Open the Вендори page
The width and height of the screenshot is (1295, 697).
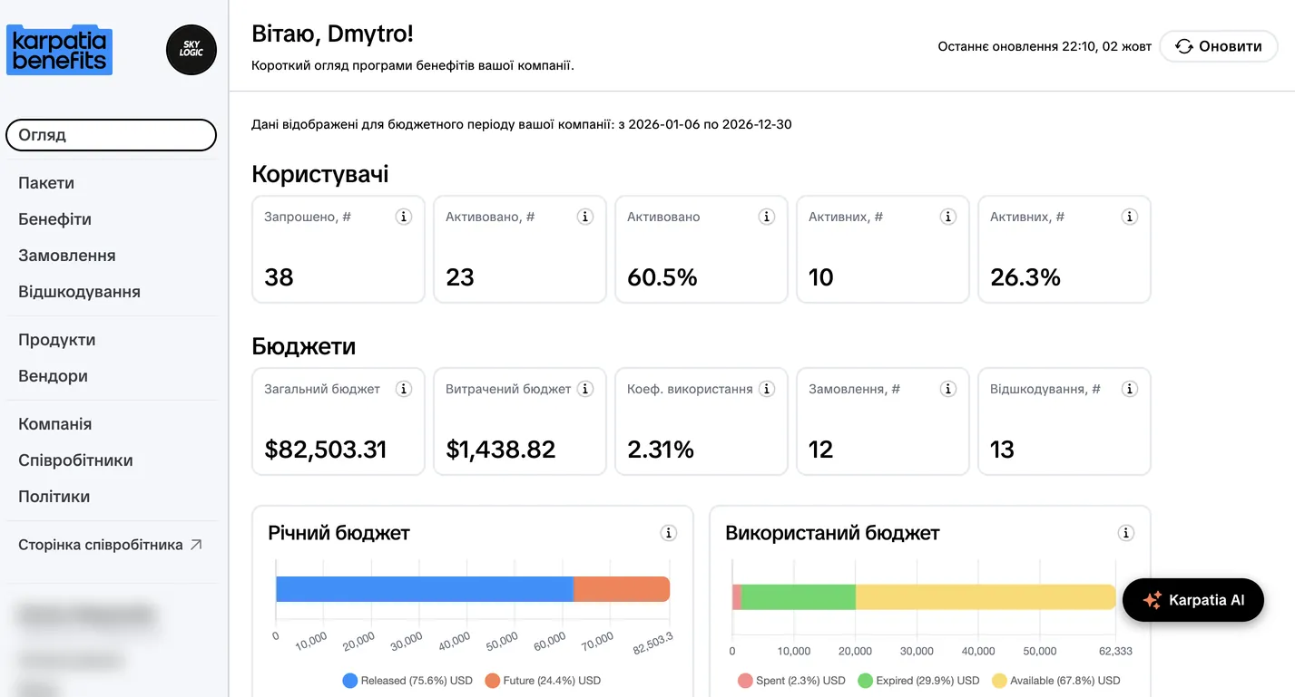tap(53, 376)
